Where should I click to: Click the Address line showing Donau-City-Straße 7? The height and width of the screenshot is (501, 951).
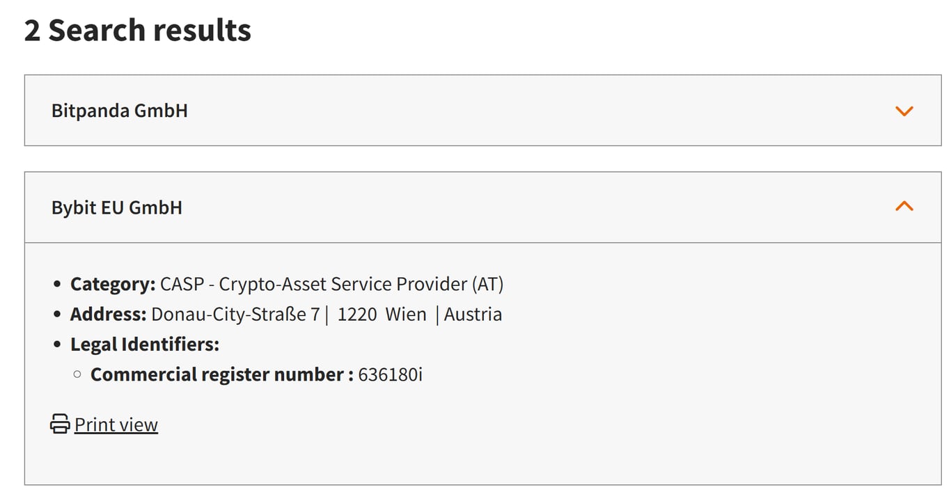click(x=286, y=314)
